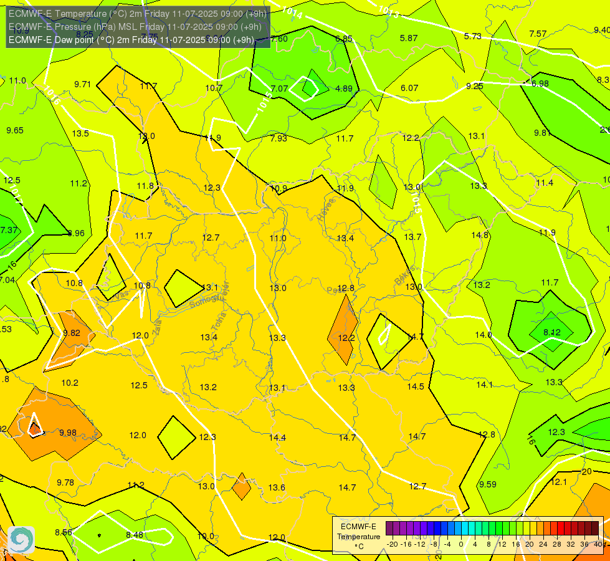Image resolution: width=610 pixels, height=561 pixels.
Task: Select the ECMWF-E Pressure MSL layer label
Action: click(135, 27)
